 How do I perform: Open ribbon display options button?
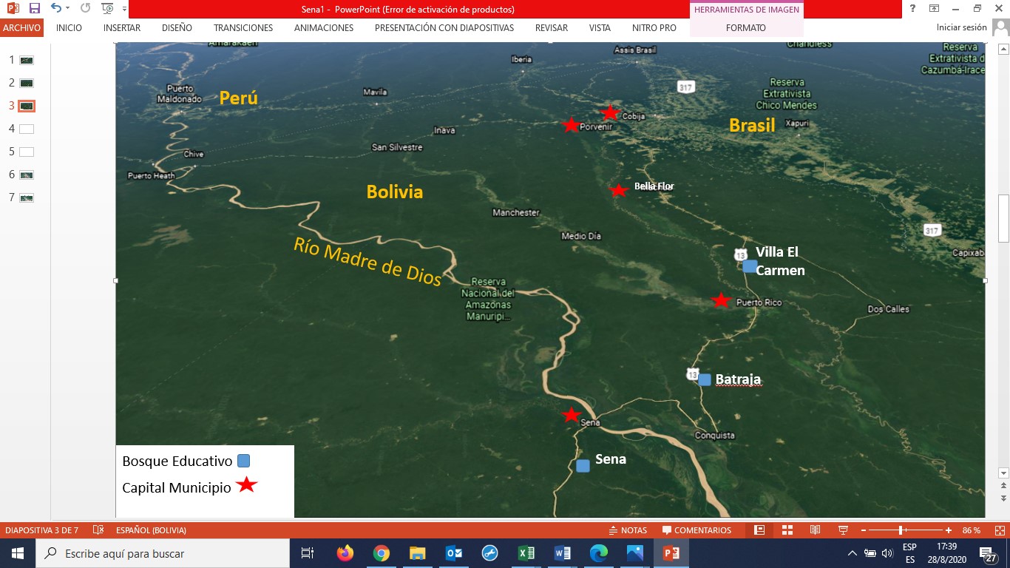click(934, 9)
